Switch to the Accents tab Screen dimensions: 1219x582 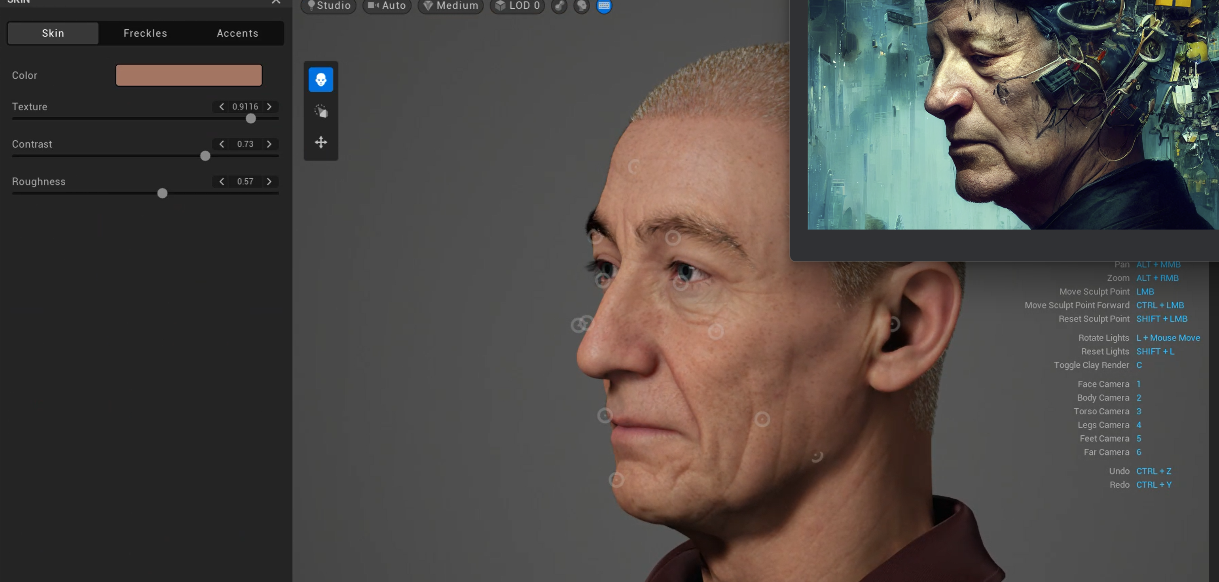(x=237, y=33)
